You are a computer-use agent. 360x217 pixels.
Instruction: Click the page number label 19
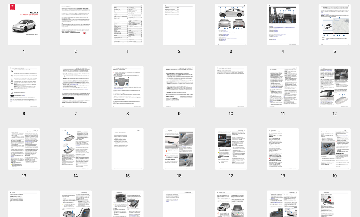tap(334, 176)
